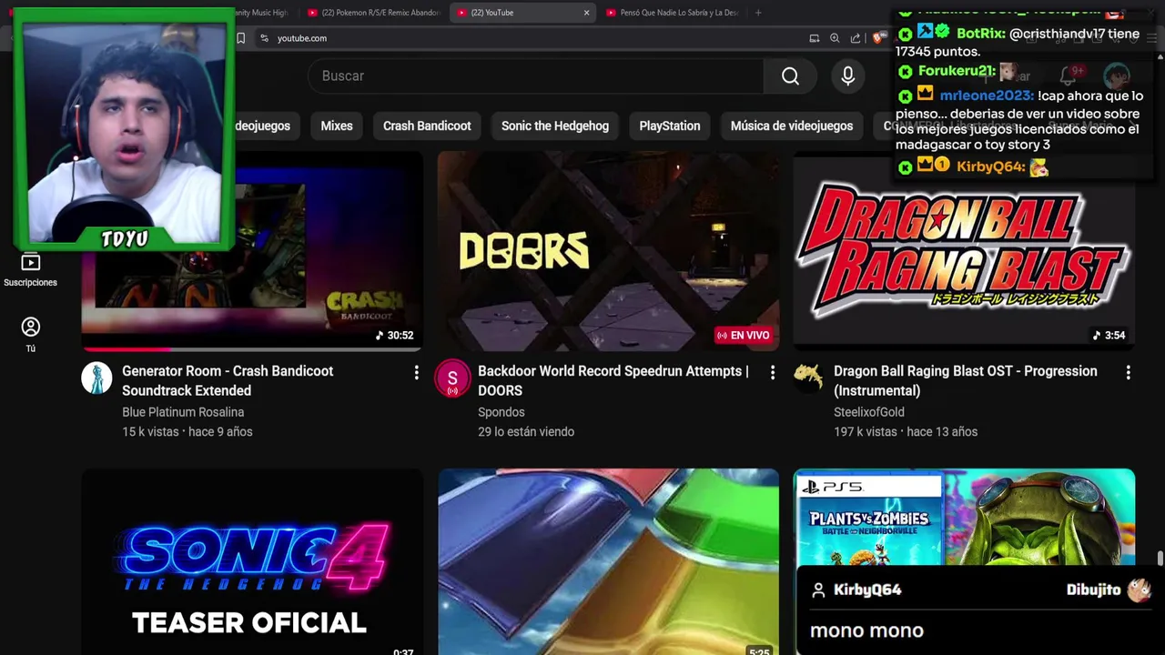Click BotRix username in chat overlay
The width and height of the screenshot is (1165, 655).
click(980, 34)
